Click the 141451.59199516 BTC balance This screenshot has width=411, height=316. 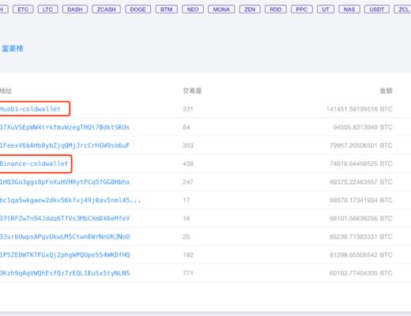(x=359, y=109)
